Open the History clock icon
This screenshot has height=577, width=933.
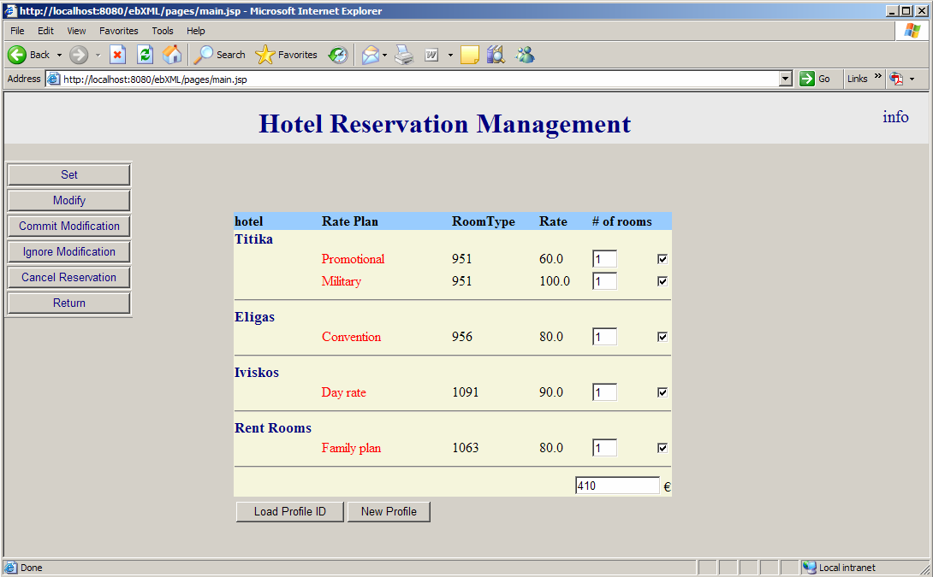(x=338, y=55)
